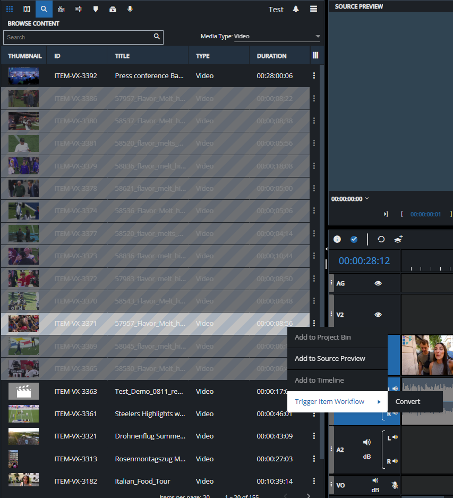
Task: Choose Convert from the workflow submenu
Action: (408, 402)
